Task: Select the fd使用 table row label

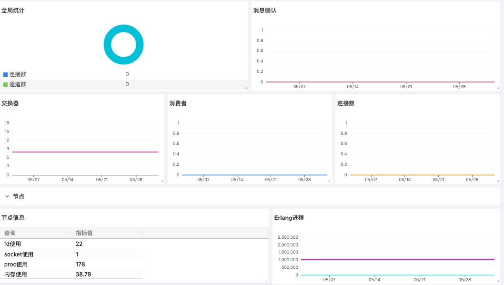Action: coord(12,244)
